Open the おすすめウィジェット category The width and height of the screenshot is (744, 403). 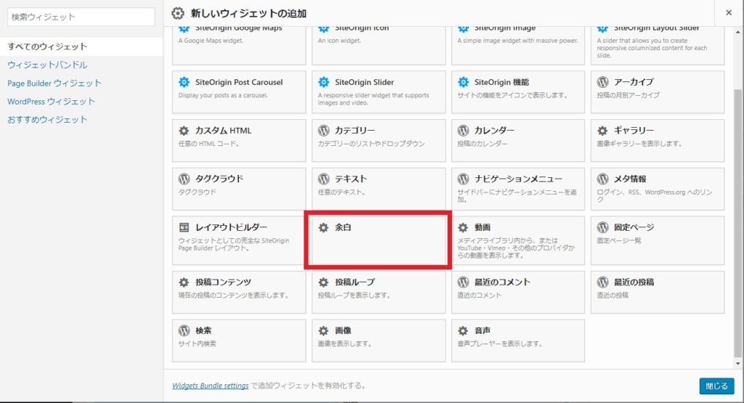[x=47, y=119]
